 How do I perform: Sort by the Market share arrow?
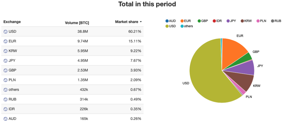(141, 22)
